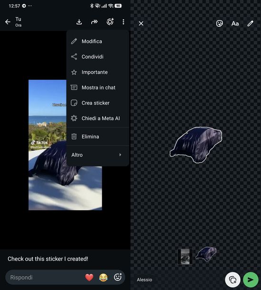
Task: Tap the Telegram notification icon in status bar
Action: coord(24,6)
